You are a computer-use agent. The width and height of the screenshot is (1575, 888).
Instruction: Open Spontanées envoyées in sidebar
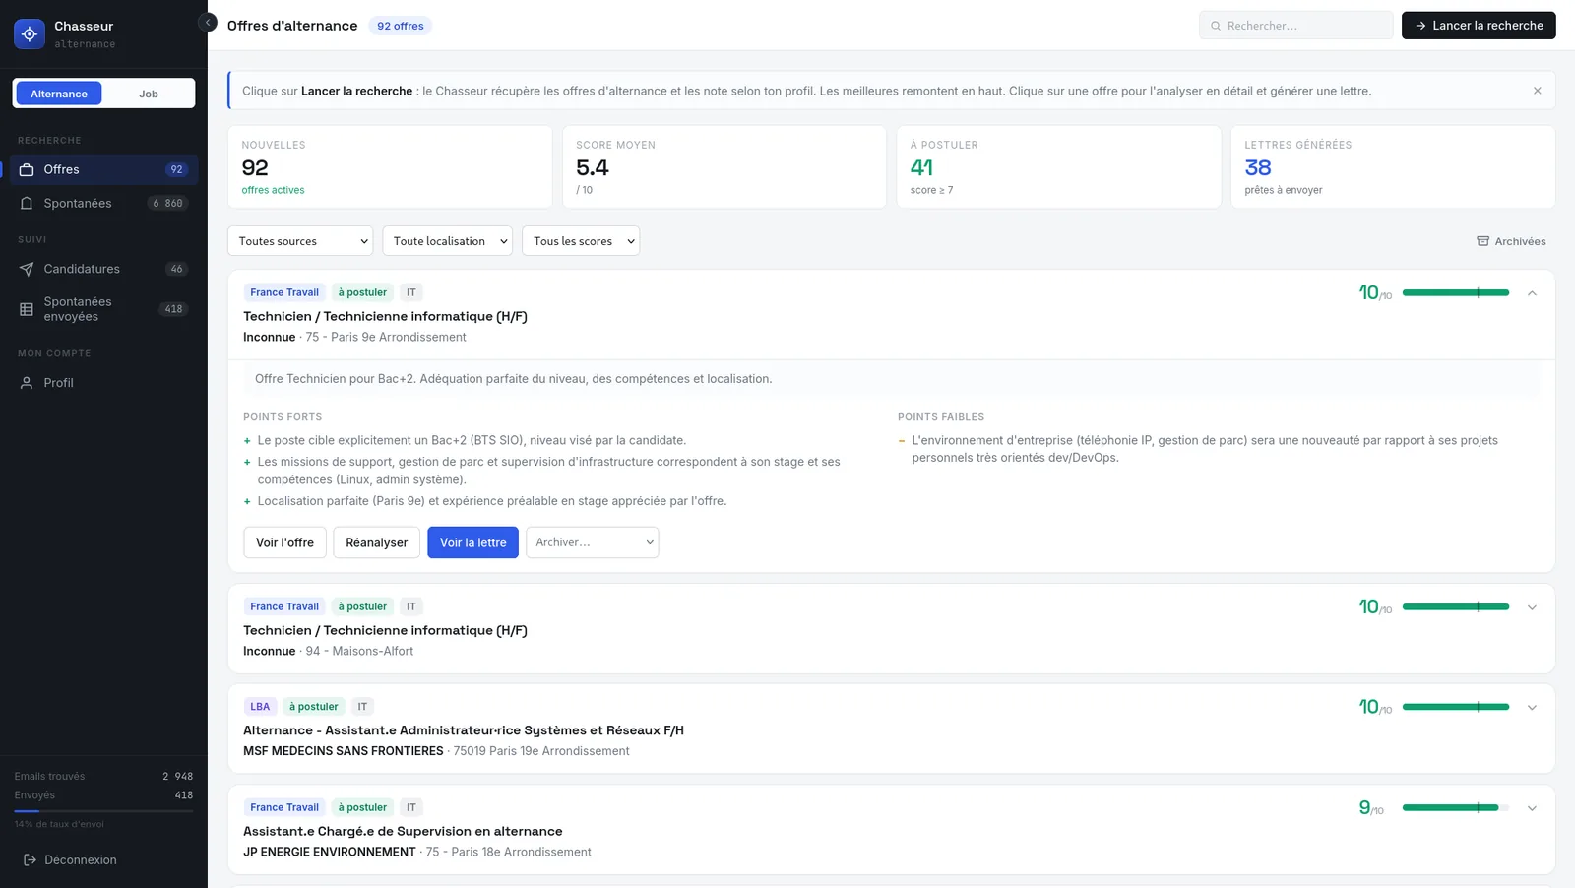pyautogui.click(x=104, y=309)
